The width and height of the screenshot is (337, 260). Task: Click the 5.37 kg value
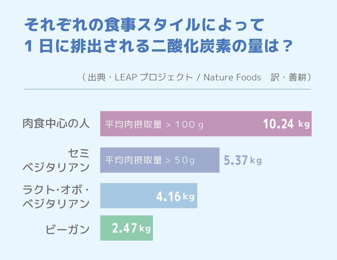click(243, 160)
